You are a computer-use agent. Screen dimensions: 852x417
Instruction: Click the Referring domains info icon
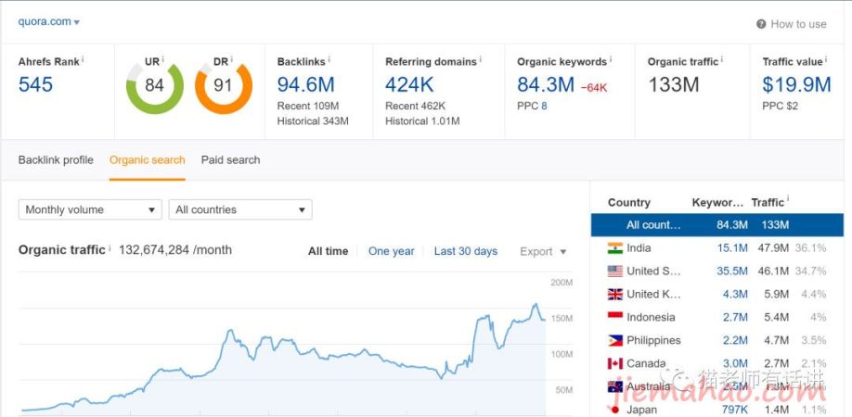(x=481, y=58)
